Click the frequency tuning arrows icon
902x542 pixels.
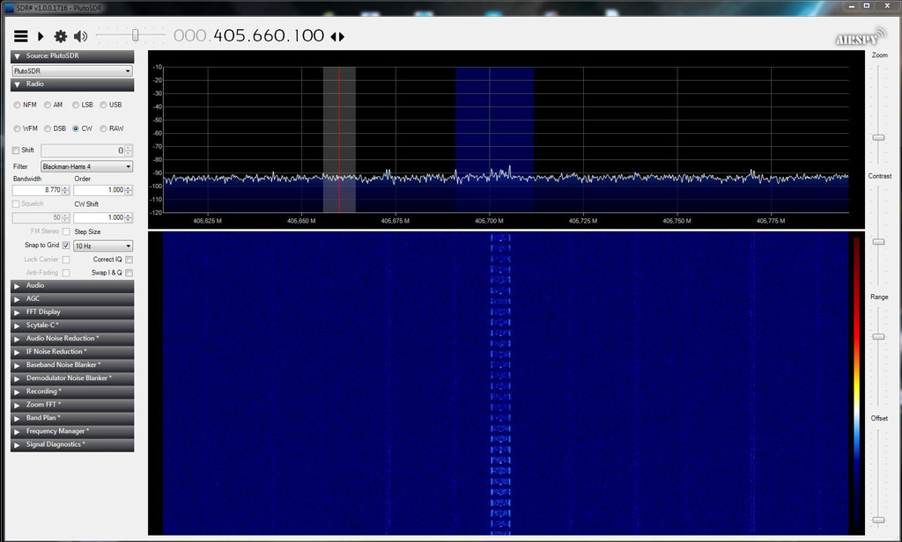click(x=337, y=36)
